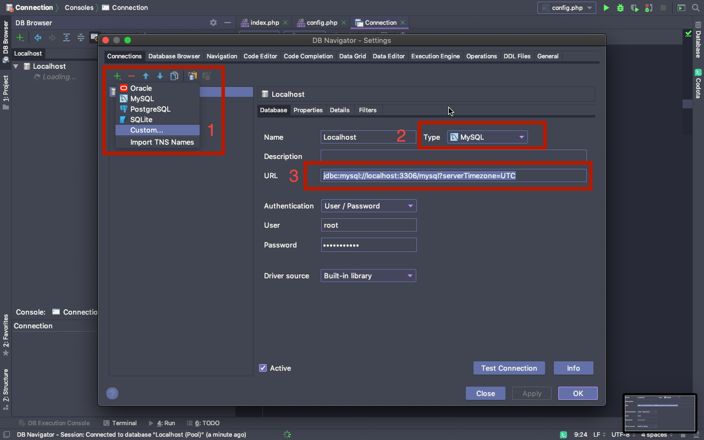This screenshot has height=440, width=704.
Task: Click the search magnifier icon in top toolbar
Action: (696, 8)
